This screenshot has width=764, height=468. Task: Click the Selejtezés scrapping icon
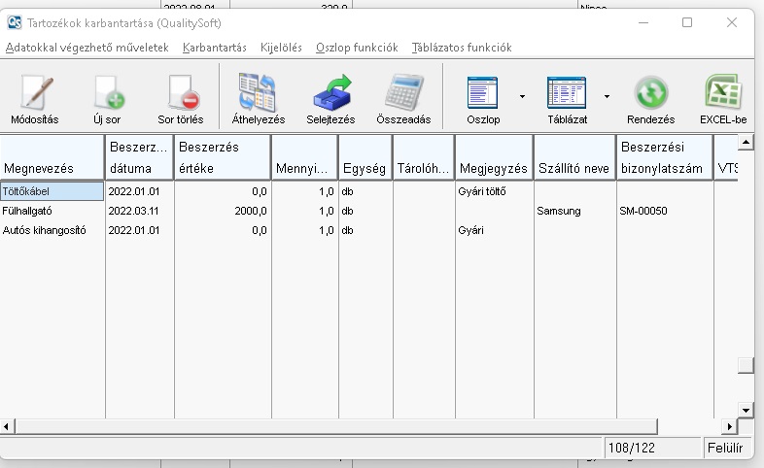(x=331, y=95)
